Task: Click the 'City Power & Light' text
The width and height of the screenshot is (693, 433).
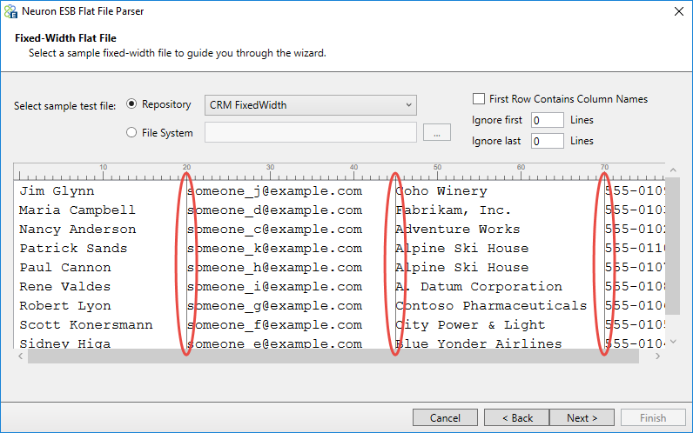Action: point(470,325)
